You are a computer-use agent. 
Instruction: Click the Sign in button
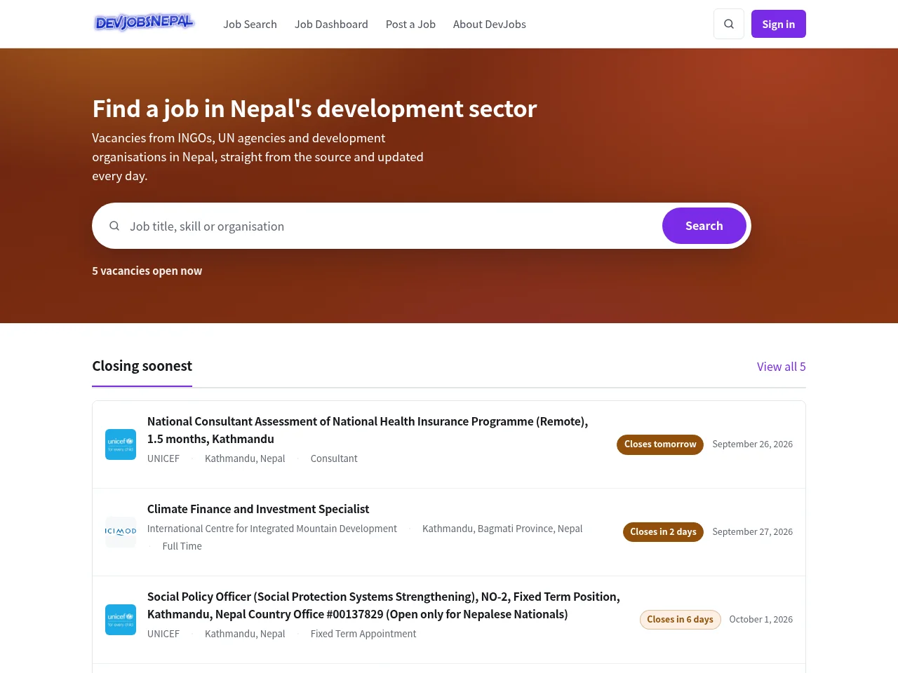point(779,24)
